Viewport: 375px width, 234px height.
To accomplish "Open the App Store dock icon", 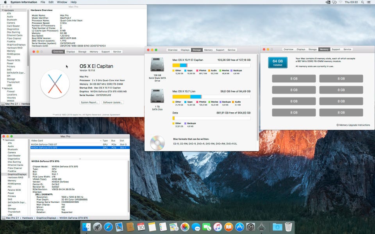I will click(x=239, y=227).
